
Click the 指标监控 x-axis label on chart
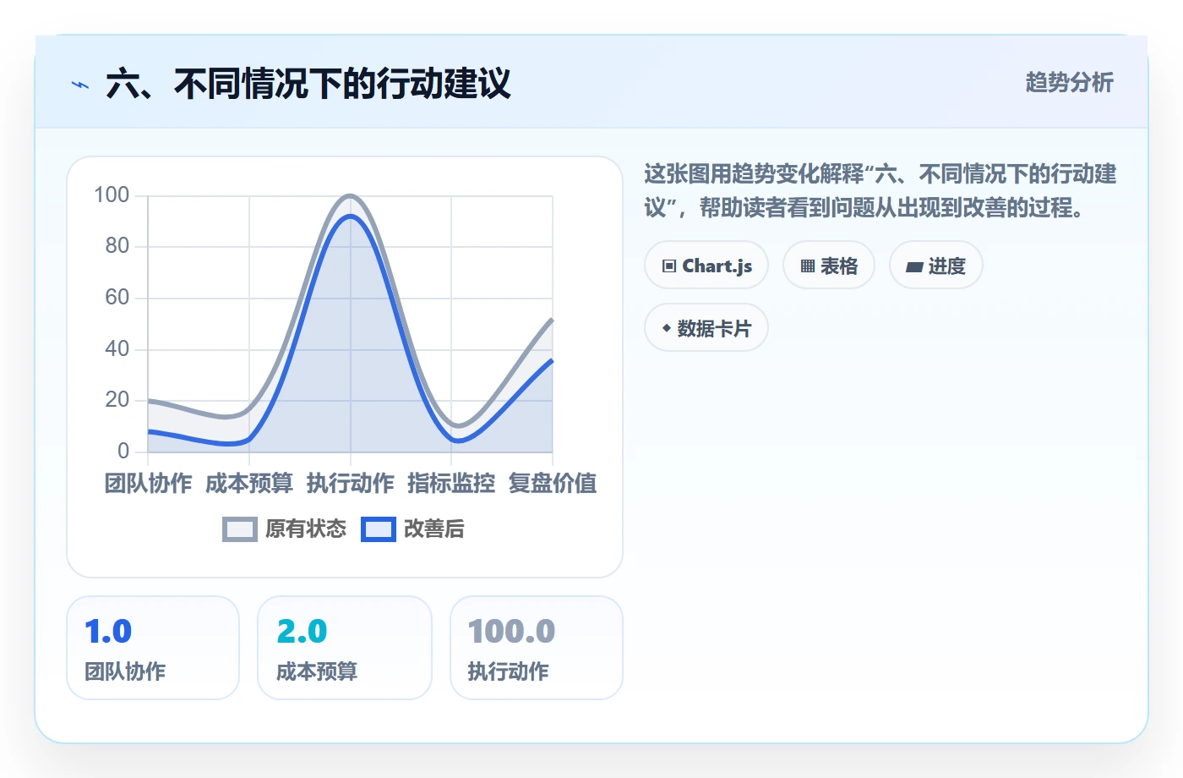tap(451, 484)
